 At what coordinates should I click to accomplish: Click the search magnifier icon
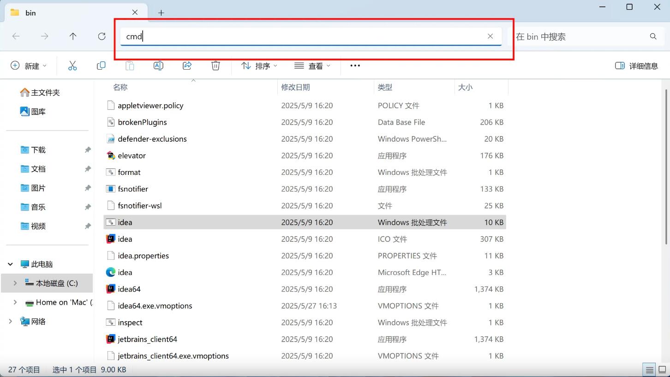[653, 36]
